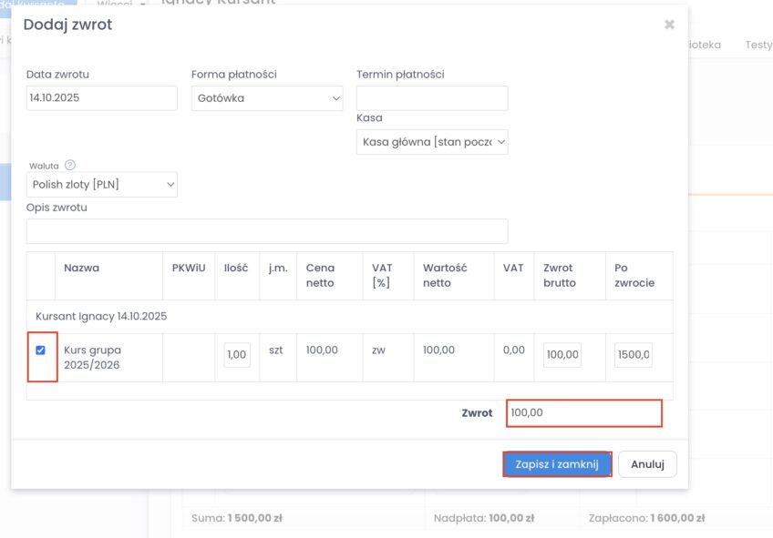
Task: Tick the Kurs grupa 2025/2026 checkbox
Action: pyautogui.click(x=40, y=350)
